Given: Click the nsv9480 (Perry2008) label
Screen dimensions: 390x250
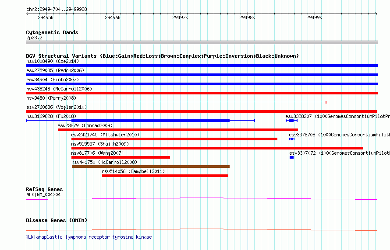Looking at the screenshot, I should pos(51,98).
